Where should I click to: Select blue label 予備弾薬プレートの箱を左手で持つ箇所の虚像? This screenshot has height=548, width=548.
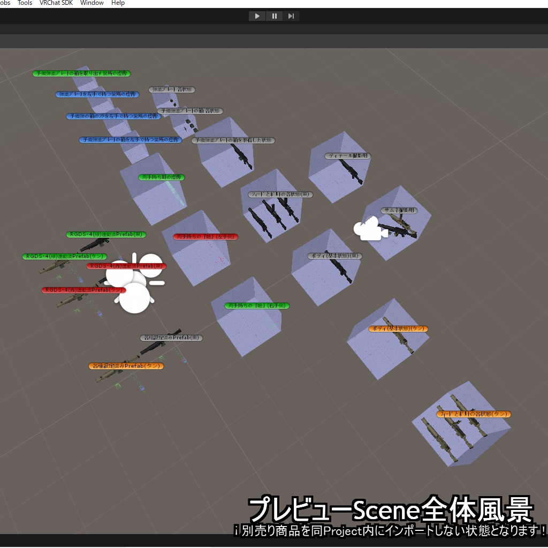click(131, 140)
